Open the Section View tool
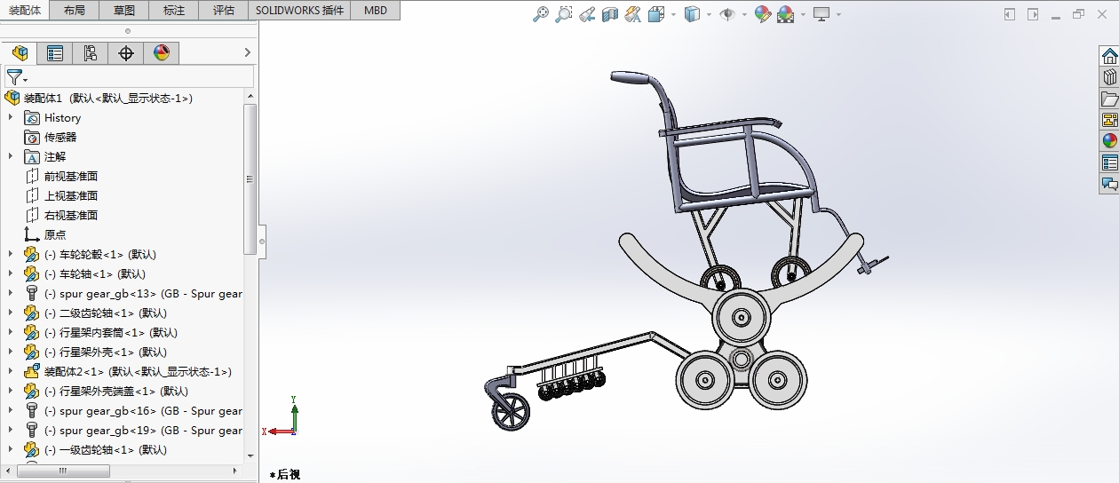Image resolution: width=1119 pixels, height=483 pixels. (x=609, y=14)
